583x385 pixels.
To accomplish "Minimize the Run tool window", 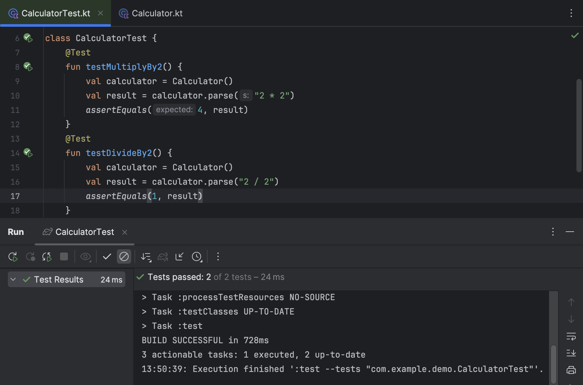I will pos(570,232).
